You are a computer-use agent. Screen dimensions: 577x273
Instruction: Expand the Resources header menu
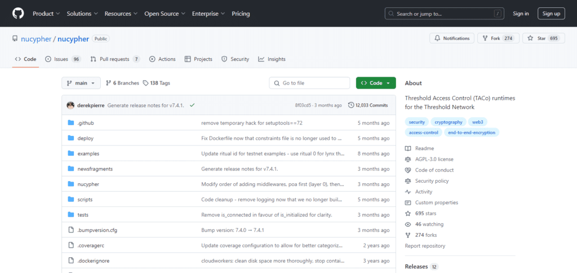click(121, 14)
